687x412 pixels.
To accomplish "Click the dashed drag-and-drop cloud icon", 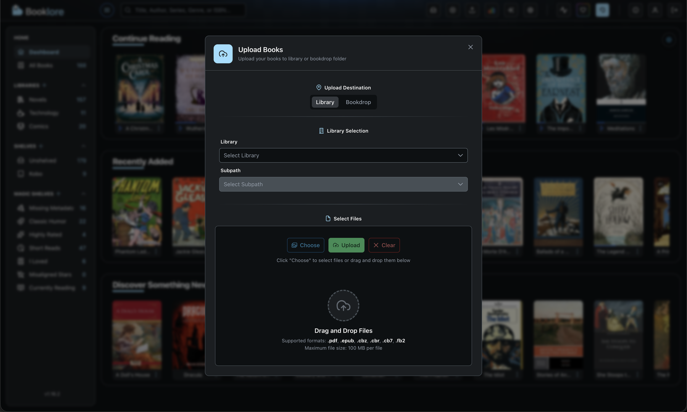I will coord(343,305).
